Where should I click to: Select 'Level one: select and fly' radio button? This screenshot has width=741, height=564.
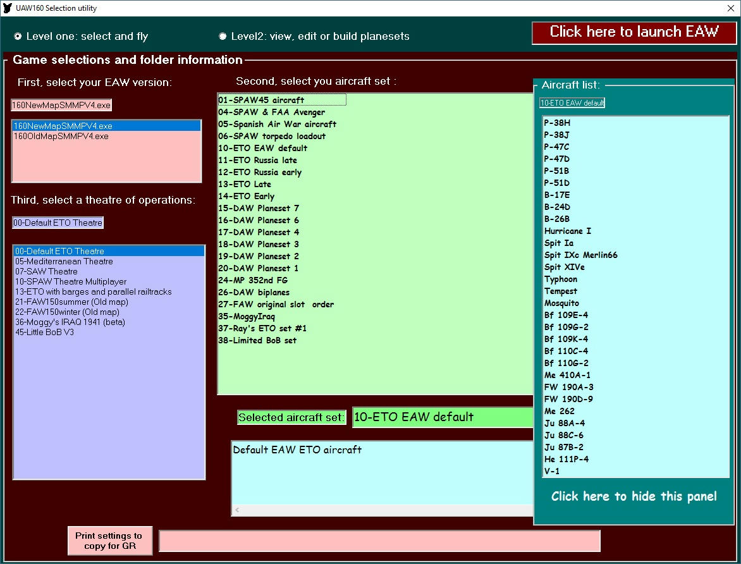(x=18, y=37)
